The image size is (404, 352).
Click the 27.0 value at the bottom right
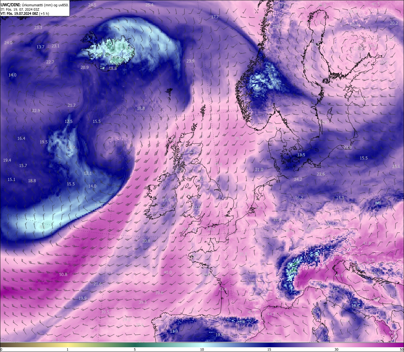(348, 340)
